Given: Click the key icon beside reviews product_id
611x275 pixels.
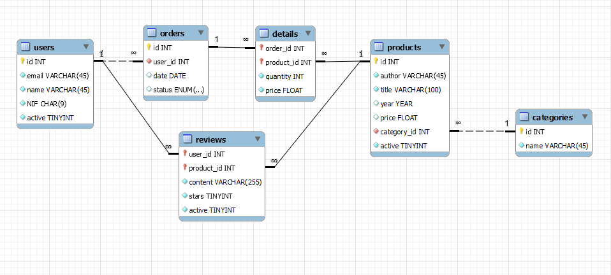Looking at the screenshot, I should coord(185,167).
